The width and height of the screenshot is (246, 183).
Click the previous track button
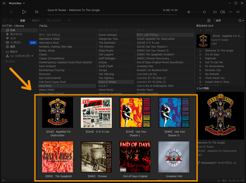point(11,12)
